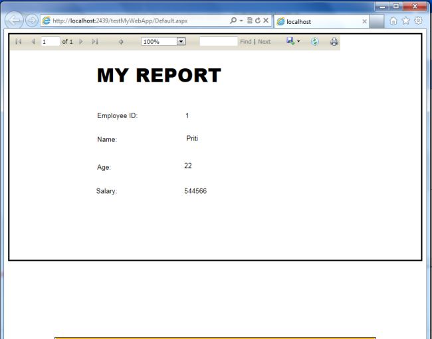The width and height of the screenshot is (432, 339).
Task: Click the current page number field
Action: [x=50, y=42]
